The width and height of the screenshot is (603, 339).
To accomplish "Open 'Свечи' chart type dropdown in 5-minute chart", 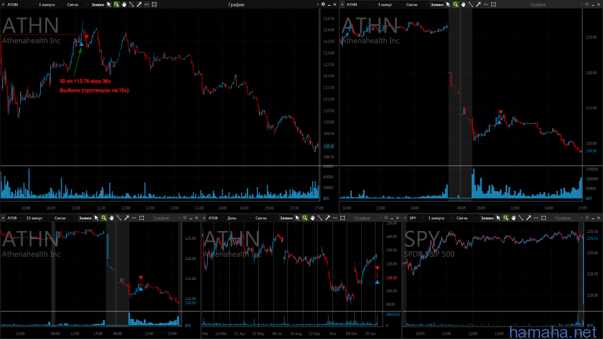I will (416, 4).
